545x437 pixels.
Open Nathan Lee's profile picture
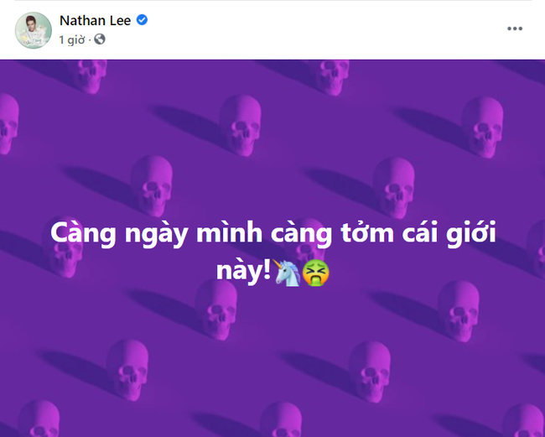[34, 30]
